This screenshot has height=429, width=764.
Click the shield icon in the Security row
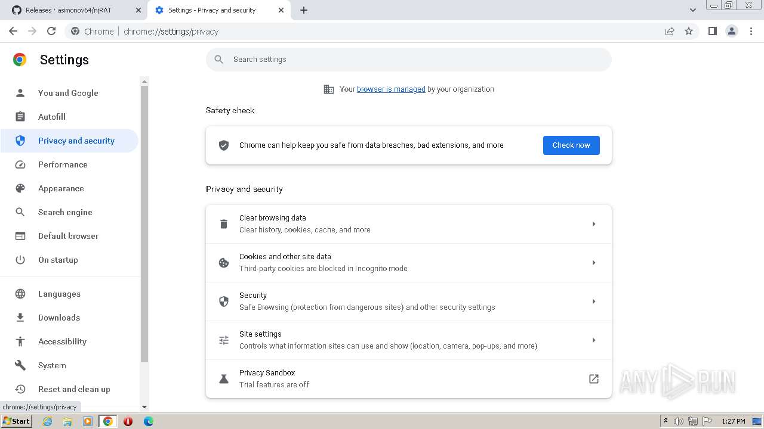pos(224,301)
